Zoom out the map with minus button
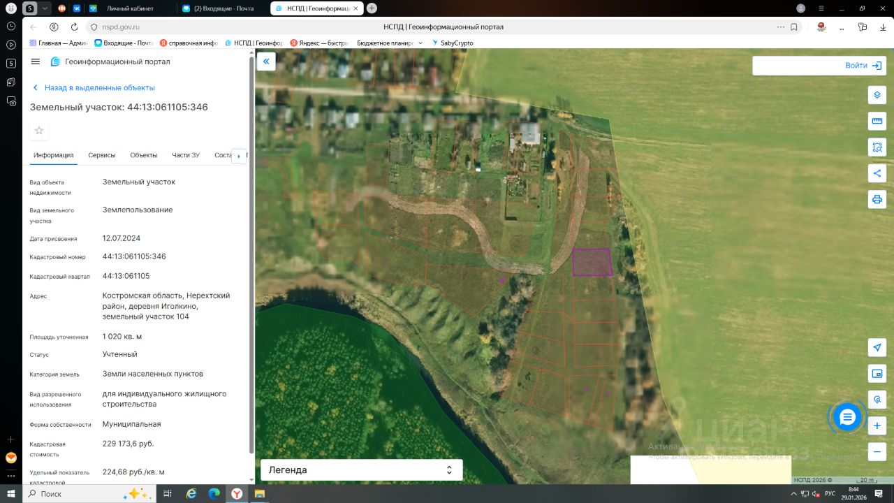The width and height of the screenshot is (894, 503). coord(877,451)
